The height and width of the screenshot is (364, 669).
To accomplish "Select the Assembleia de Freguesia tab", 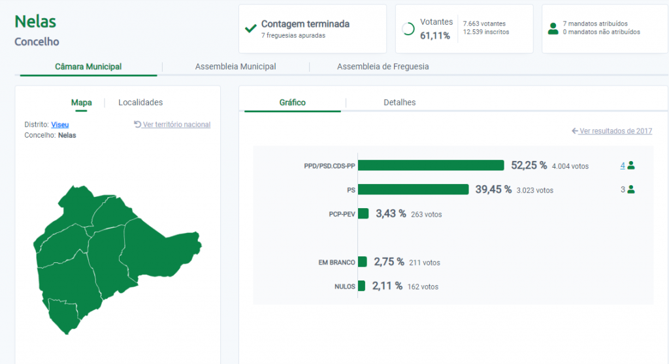I will coord(383,67).
